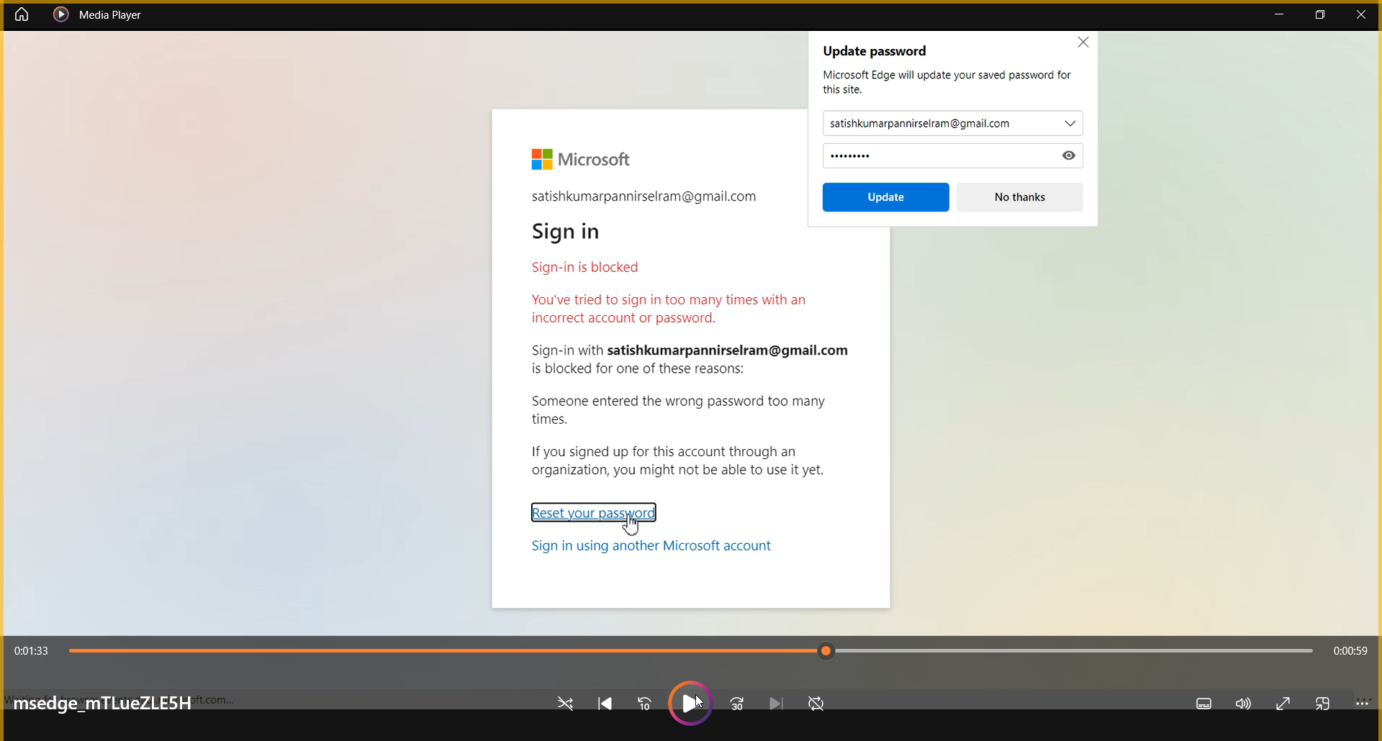The height and width of the screenshot is (741, 1382).
Task: Skip back 10 seconds
Action: 645,704
